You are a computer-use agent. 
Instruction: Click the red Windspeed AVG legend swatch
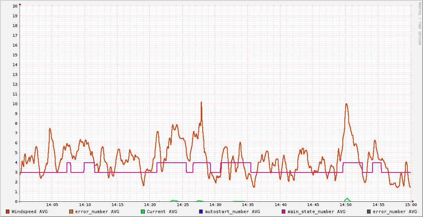(x=8, y=212)
